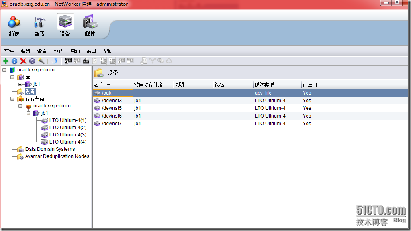The height and width of the screenshot is (231, 411).
Task: Open the 编辑 menu
Action: coord(25,51)
